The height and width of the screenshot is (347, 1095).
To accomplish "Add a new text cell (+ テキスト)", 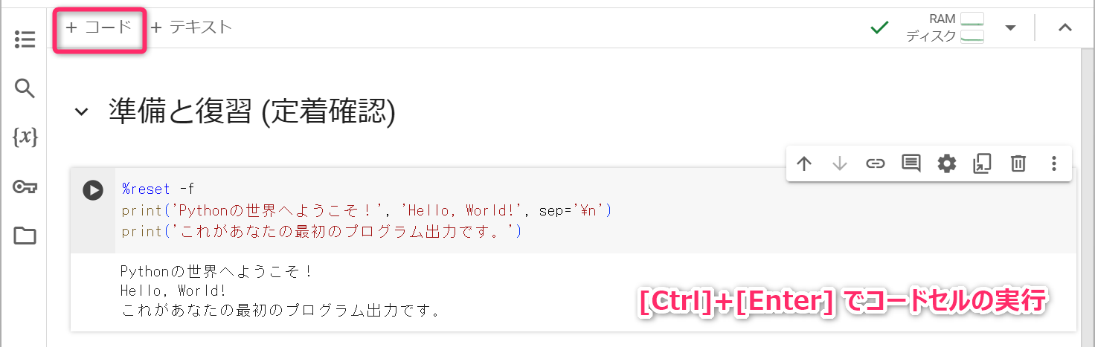I will (x=191, y=27).
